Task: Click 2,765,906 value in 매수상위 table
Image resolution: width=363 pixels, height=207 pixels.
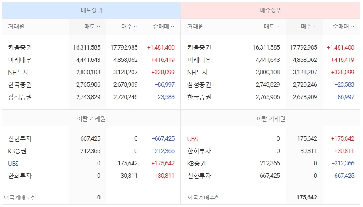Action: (x=268, y=97)
